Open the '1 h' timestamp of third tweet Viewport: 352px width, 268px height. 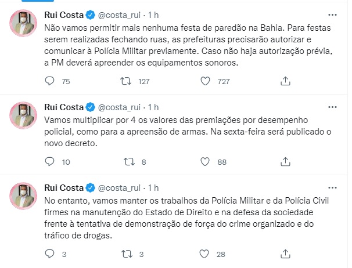pyautogui.click(x=153, y=187)
